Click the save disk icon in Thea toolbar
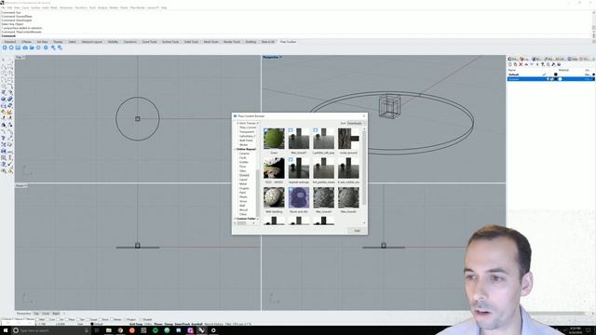This screenshot has height=335, width=596. pyautogui.click(x=18, y=47)
